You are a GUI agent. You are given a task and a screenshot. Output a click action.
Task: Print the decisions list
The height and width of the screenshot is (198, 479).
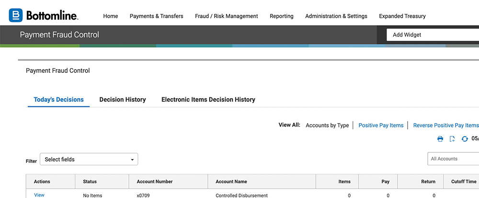(440, 139)
